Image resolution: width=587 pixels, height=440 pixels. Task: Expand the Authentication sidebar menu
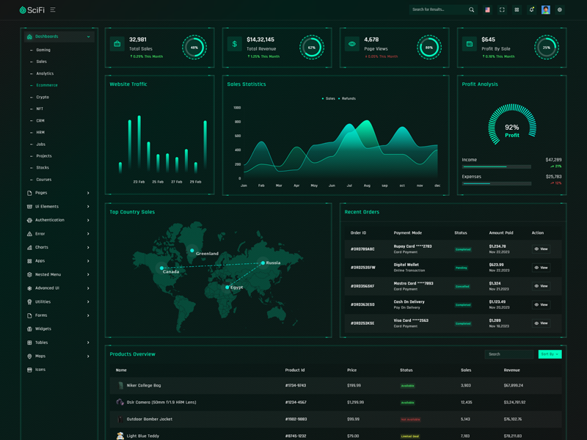59,220
